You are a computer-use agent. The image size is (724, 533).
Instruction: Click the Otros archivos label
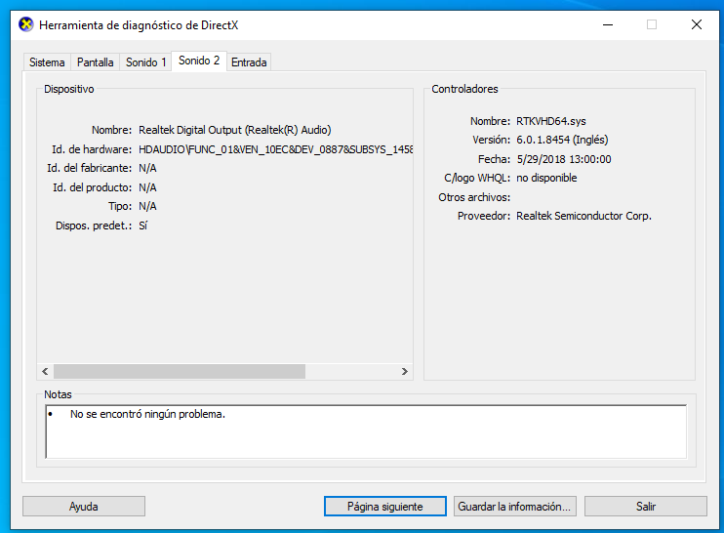[474, 197]
